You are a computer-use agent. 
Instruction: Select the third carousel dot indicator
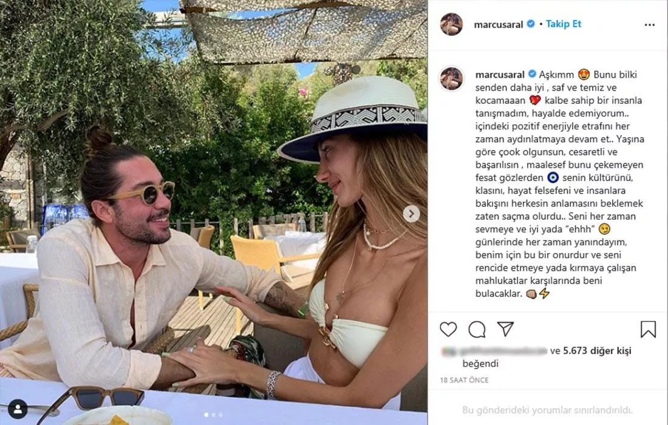[x=220, y=414]
